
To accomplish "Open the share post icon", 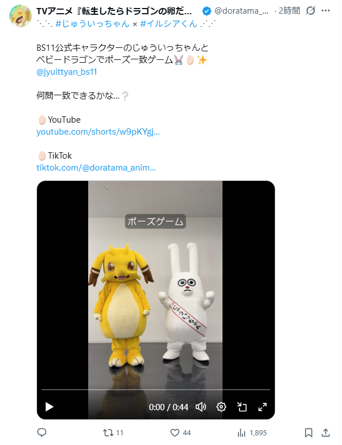I will coord(325,433).
